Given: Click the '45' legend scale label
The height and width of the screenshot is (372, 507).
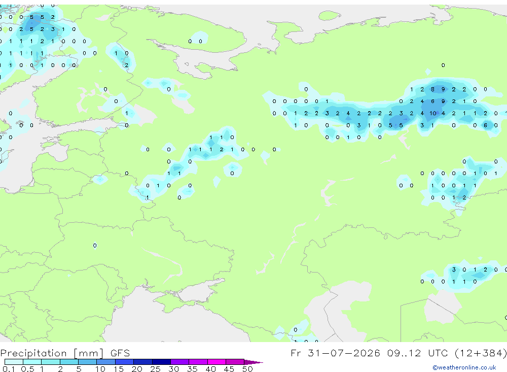Looking at the screenshot, I should pos(229,369).
